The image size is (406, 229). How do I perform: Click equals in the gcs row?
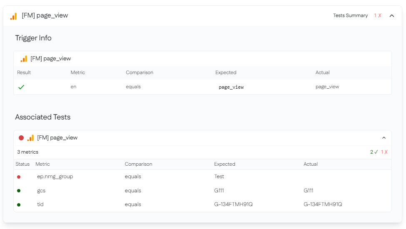click(x=133, y=191)
